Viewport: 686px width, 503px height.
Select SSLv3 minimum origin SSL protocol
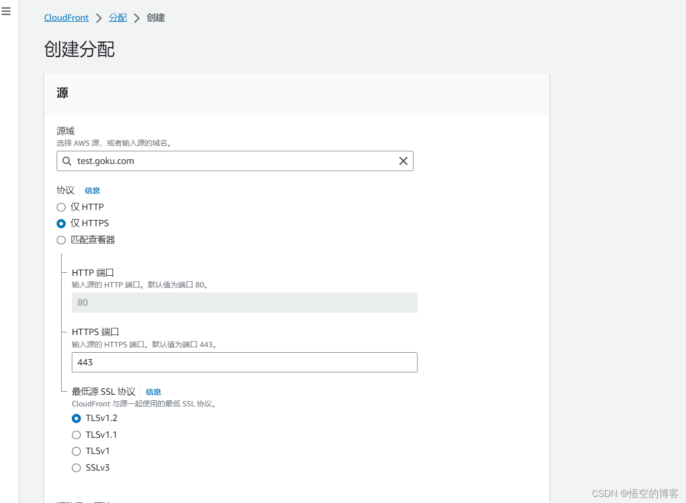(76, 468)
